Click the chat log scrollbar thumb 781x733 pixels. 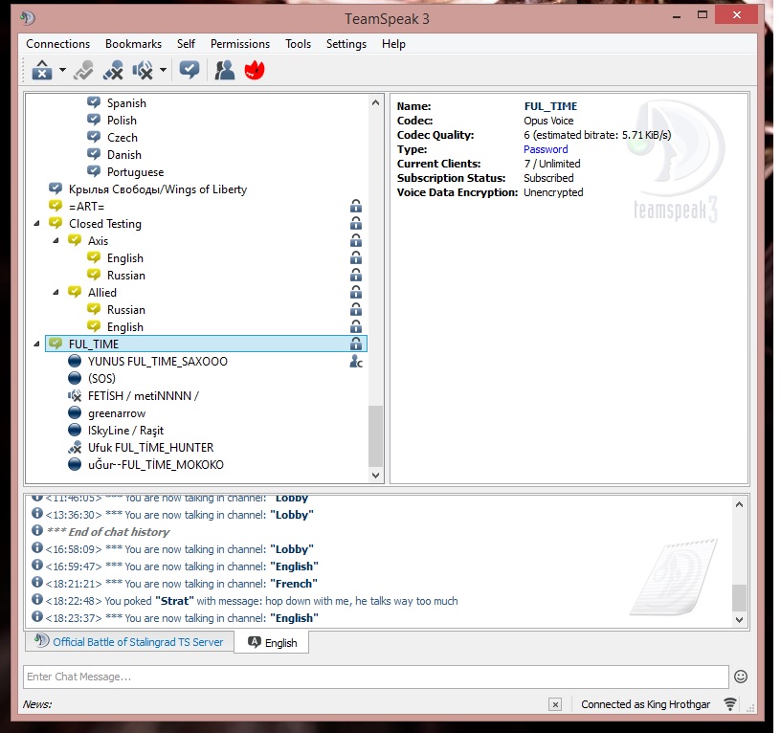(739, 597)
